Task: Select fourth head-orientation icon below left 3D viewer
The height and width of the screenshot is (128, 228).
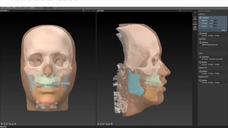Action: (10, 124)
